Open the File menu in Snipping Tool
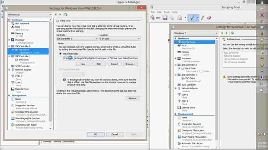This screenshot has width=268, height=150. [153, 12]
